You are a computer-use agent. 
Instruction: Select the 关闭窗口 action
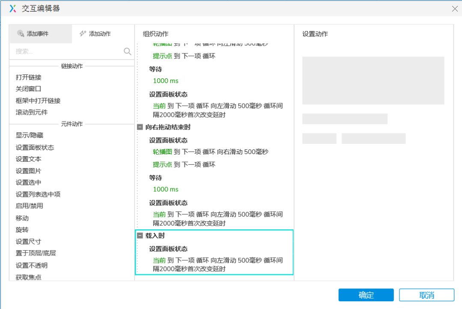[29, 89]
